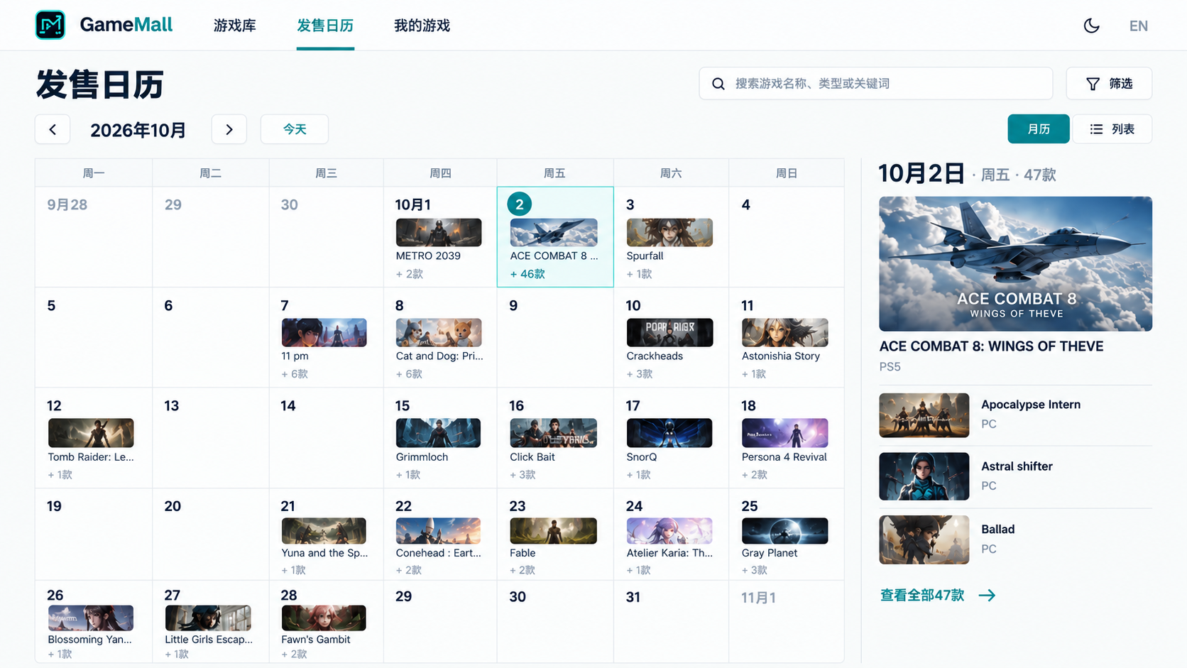The width and height of the screenshot is (1187, 668).
Task: Open the 筛选 filter button
Action: [x=1108, y=84]
